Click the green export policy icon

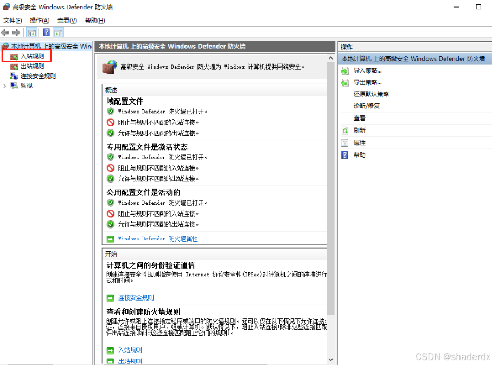click(x=344, y=83)
